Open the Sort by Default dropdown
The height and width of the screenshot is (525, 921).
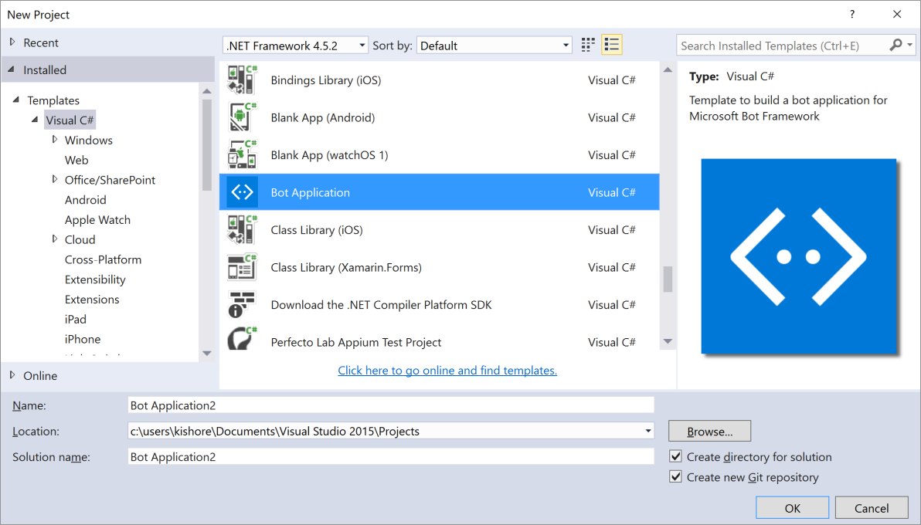click(494, 46)
